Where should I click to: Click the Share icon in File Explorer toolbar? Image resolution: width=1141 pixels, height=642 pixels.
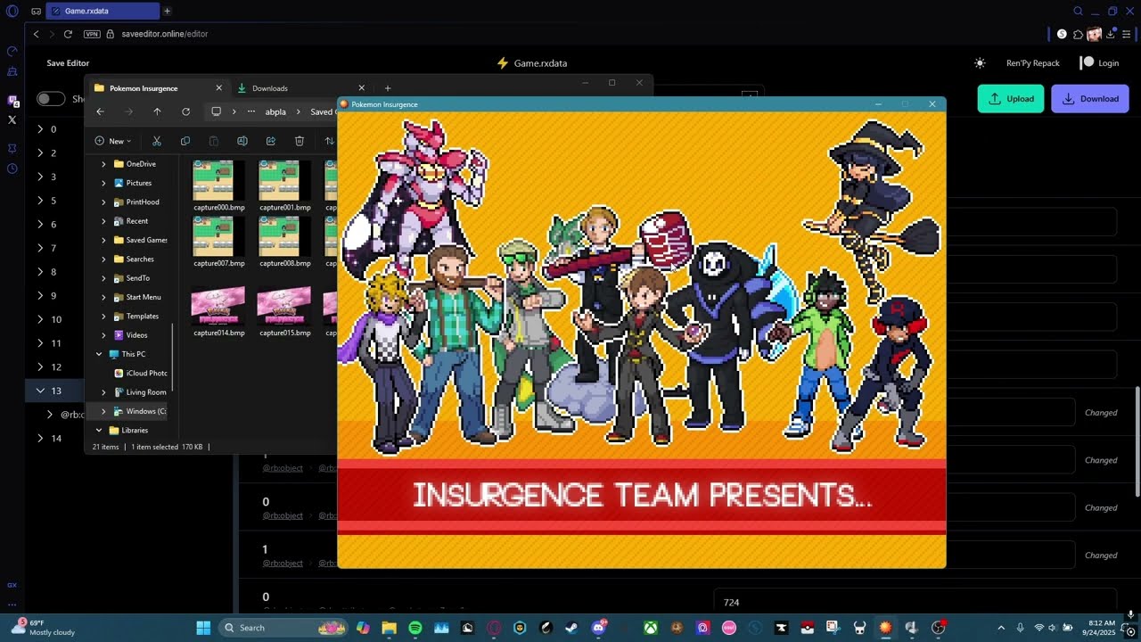[271, 141]
